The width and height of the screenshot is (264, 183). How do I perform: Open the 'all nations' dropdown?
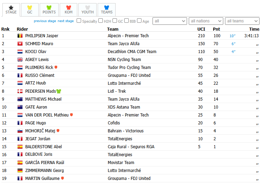tap(206, 21)
